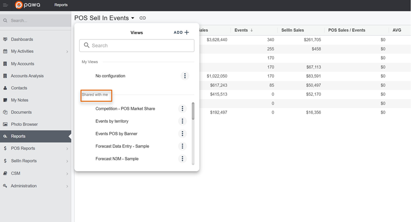Click the Contacts person icon
Screen dimensions: 413x222
5,88
